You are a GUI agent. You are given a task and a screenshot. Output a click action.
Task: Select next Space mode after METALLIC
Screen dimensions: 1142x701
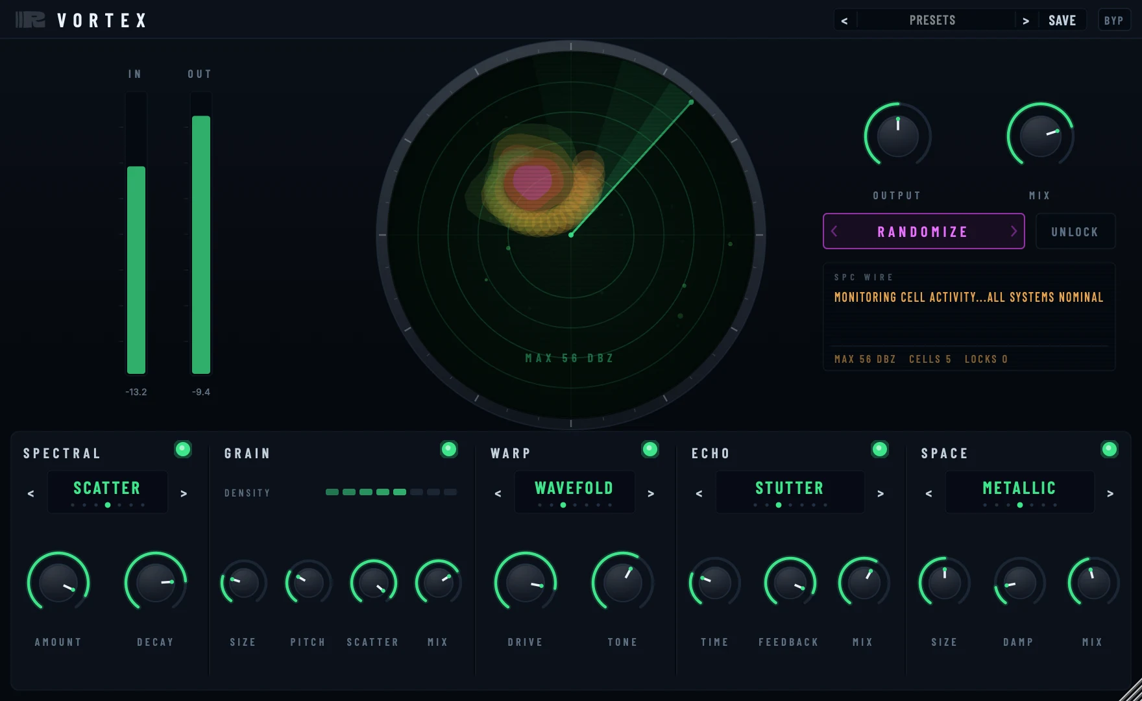click(1110, 494)
